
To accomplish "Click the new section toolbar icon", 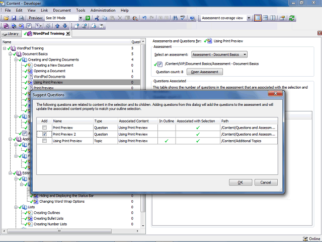I will coord(14,26).
